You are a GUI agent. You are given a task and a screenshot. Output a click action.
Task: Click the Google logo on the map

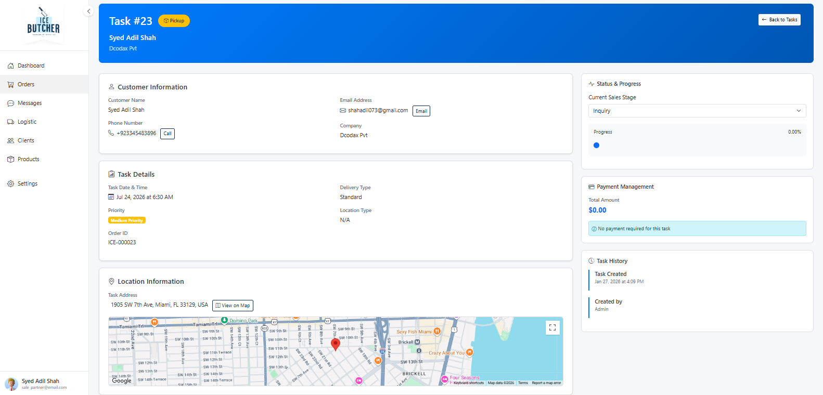122,380
